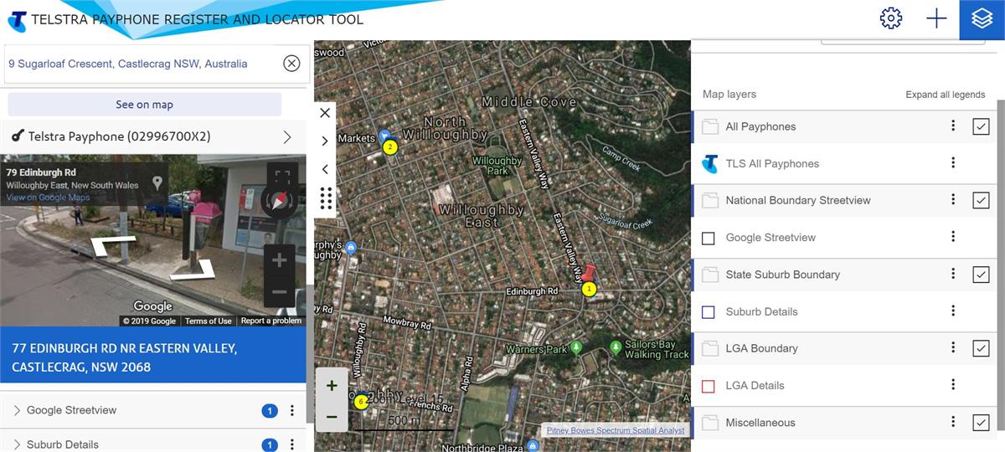Click yellow marker 6 at bottom of map
1005x452 pixels.
(x=361, y=402)
